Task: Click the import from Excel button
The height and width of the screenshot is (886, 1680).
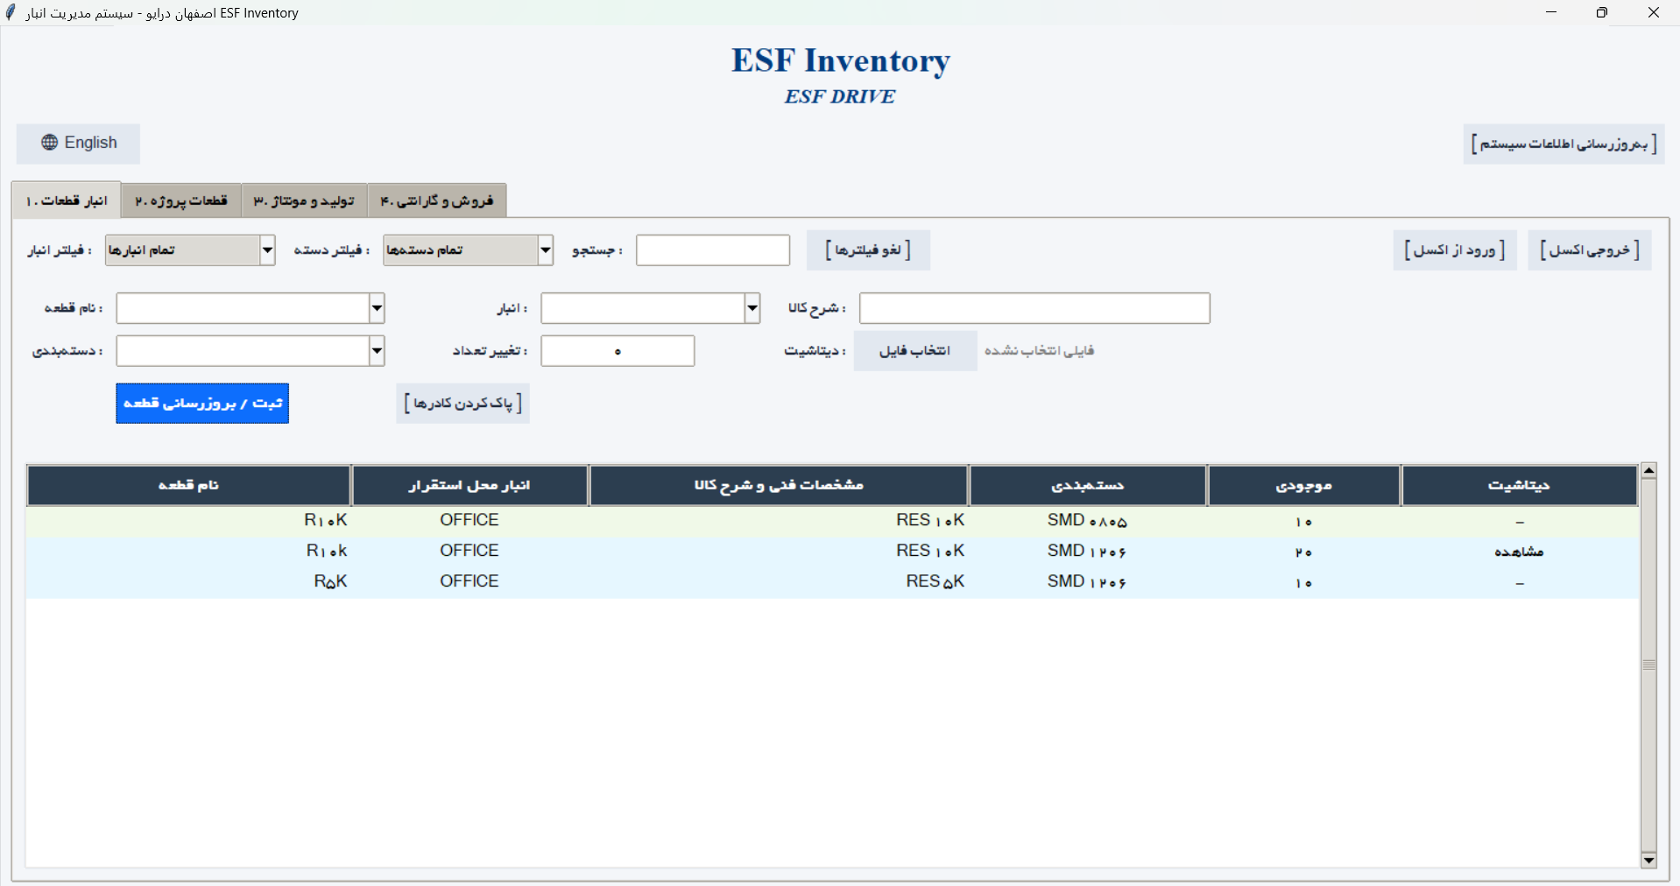Action: click(x=1455, y=250)
